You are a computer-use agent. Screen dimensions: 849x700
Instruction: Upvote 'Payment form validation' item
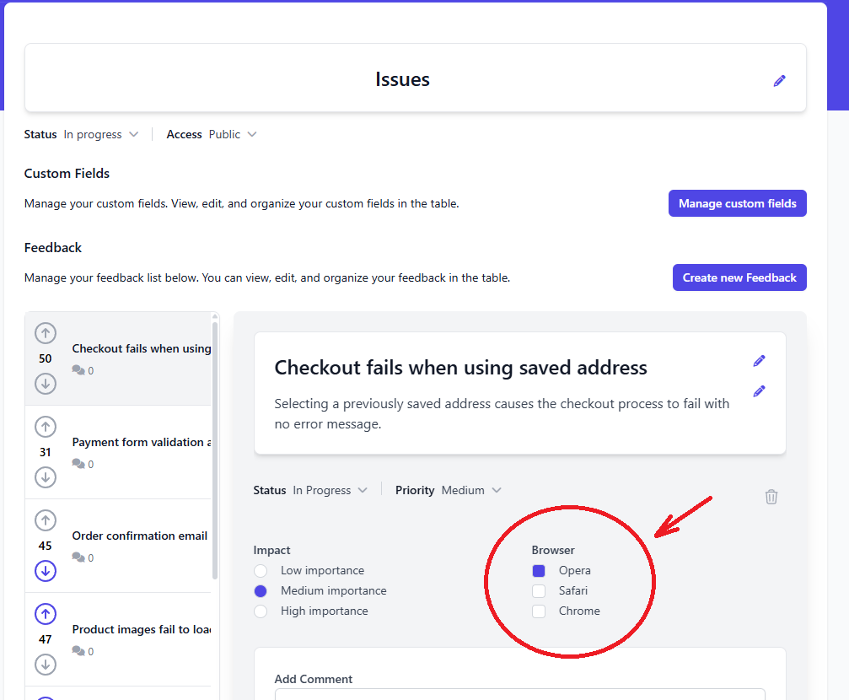click(46, 427)
